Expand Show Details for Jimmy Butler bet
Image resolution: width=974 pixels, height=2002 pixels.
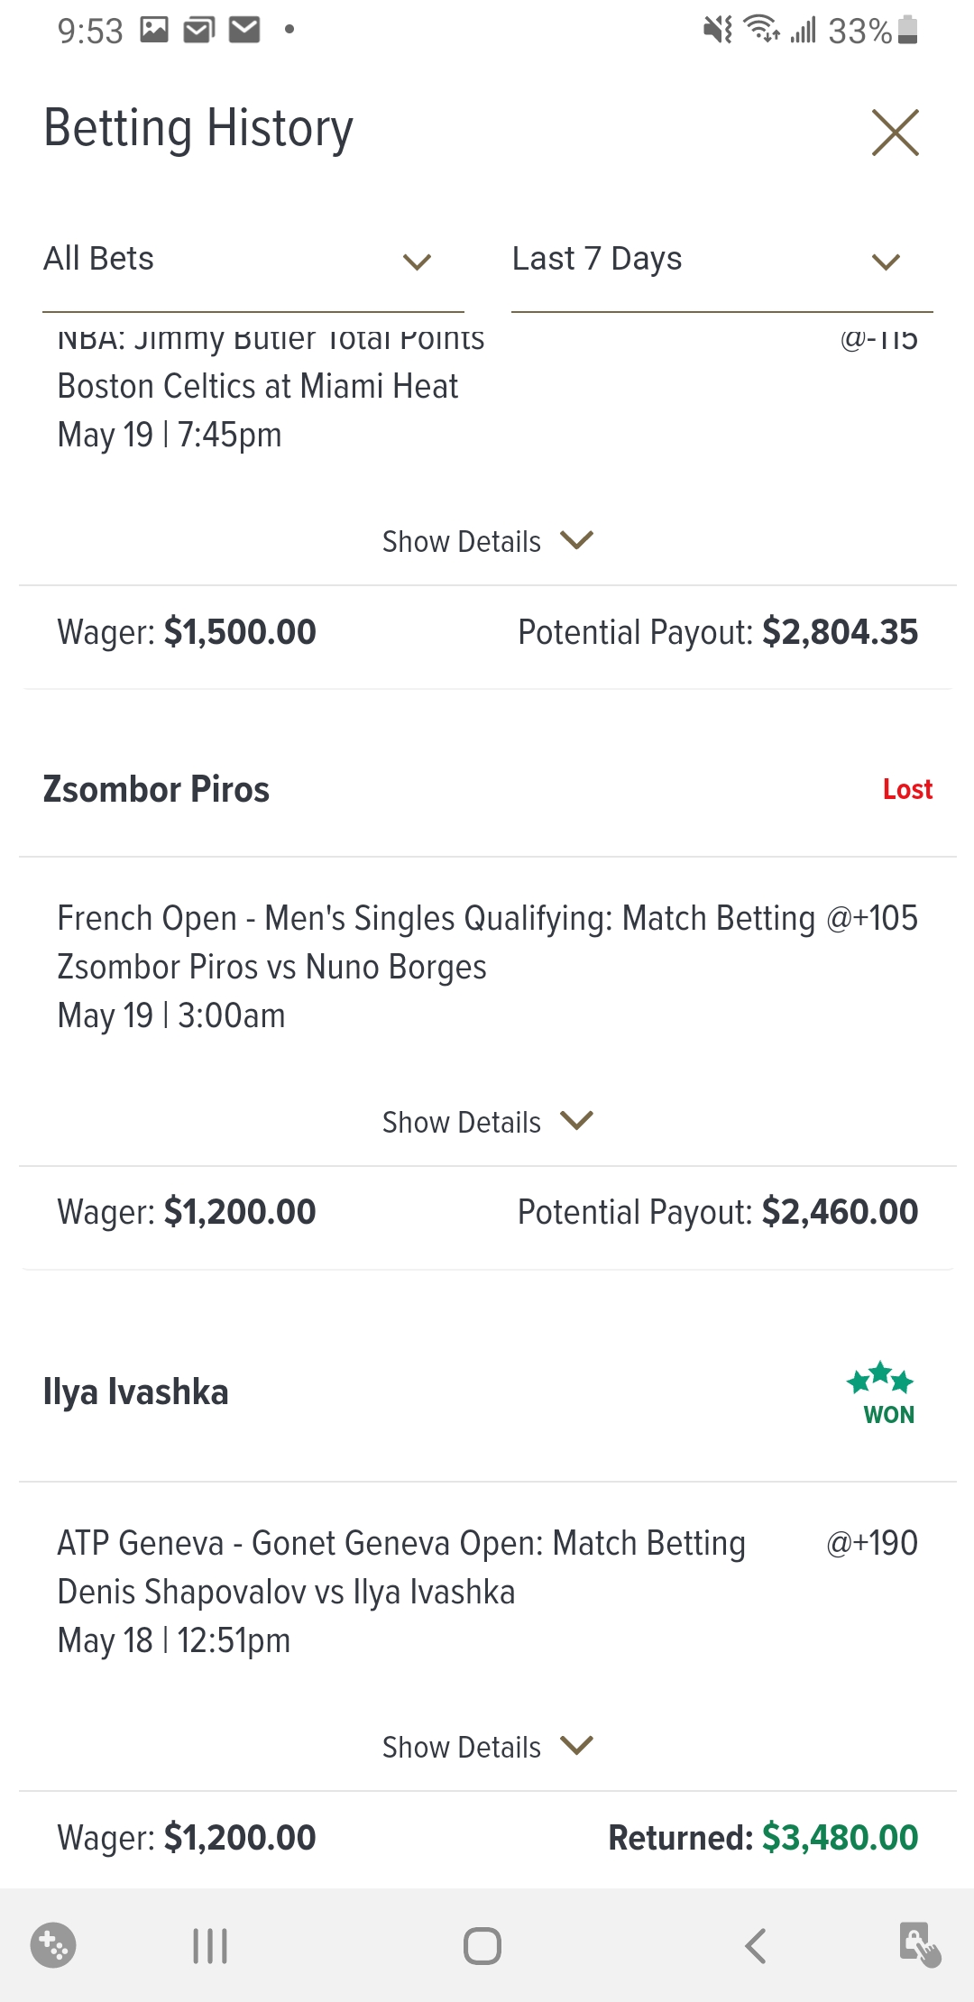click(487, 541)
